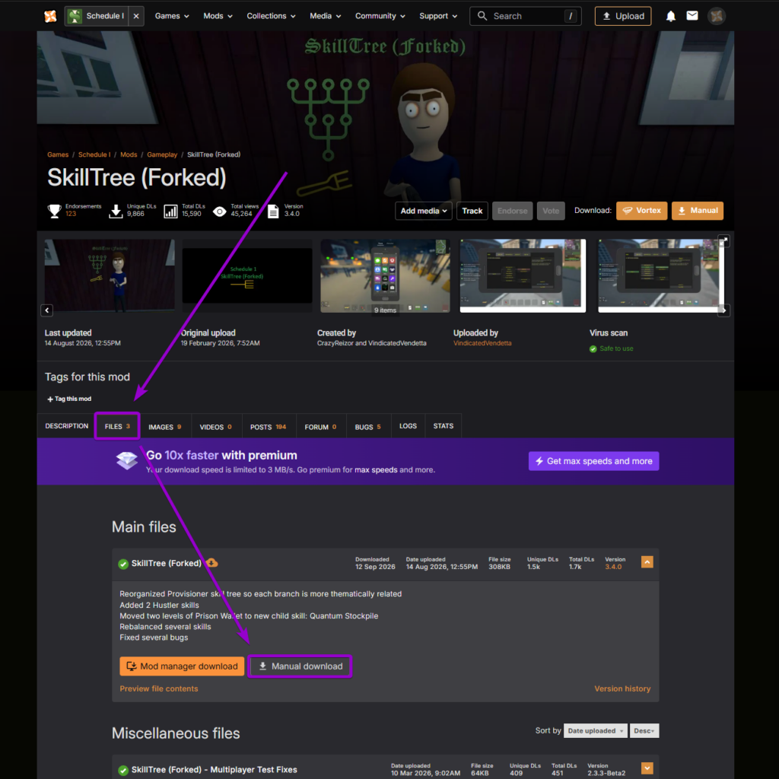Open the Support menu
This screenshot has height=779, width=779.
coord(437,16)
